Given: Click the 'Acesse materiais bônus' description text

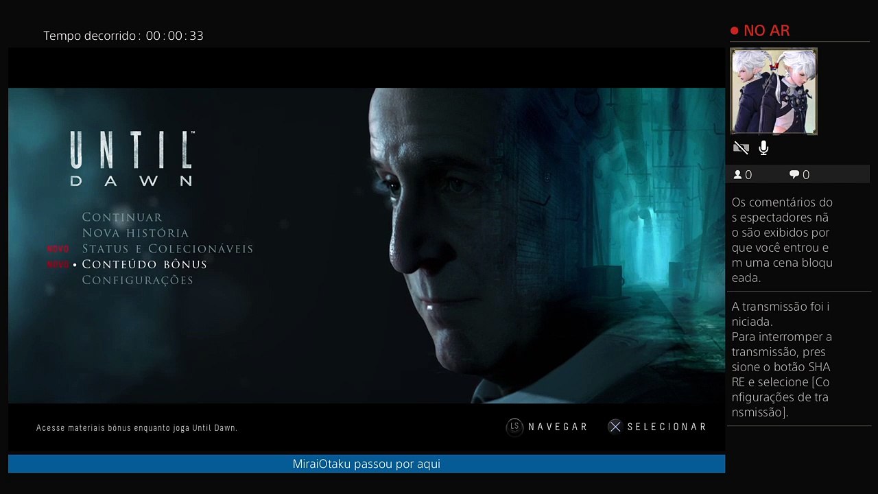Looking at the screenshot, I should click(137, 427).
